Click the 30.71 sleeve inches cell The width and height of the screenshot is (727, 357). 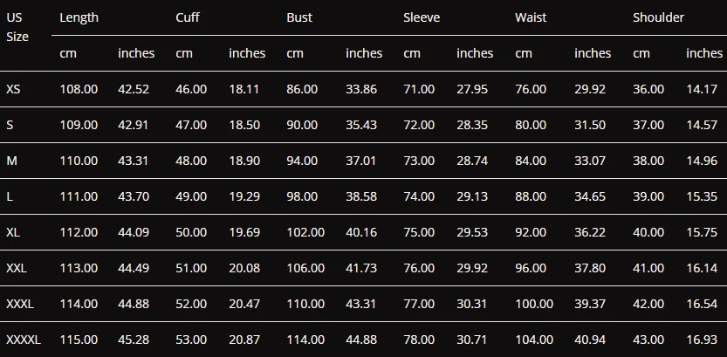(x=472, y=340)
